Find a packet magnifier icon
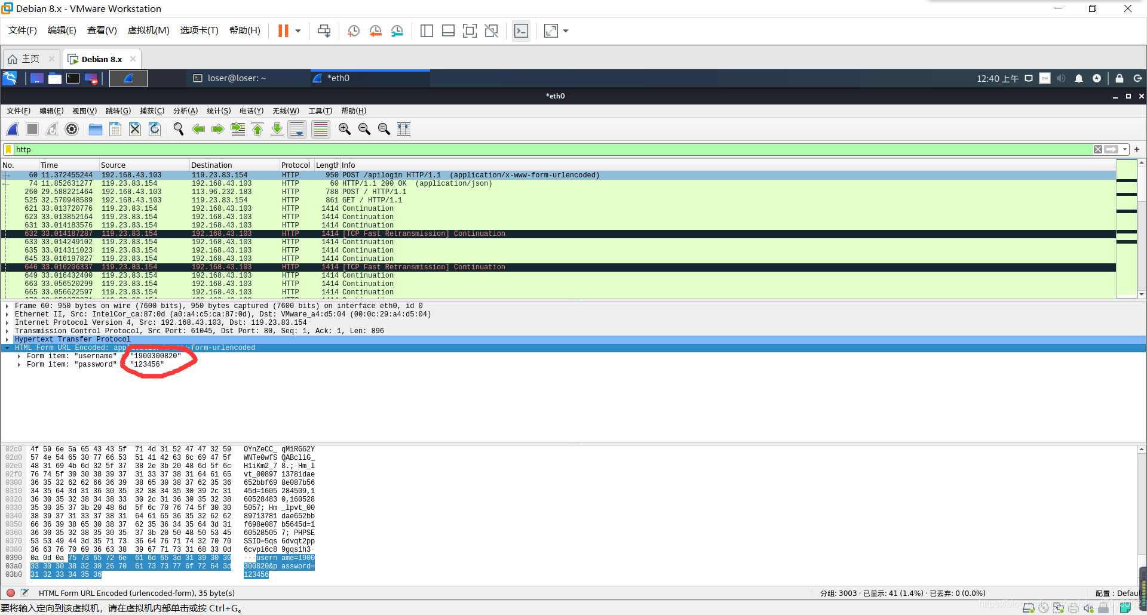Viewport: 1147px width, 615px height. click(x=179, y=129)
